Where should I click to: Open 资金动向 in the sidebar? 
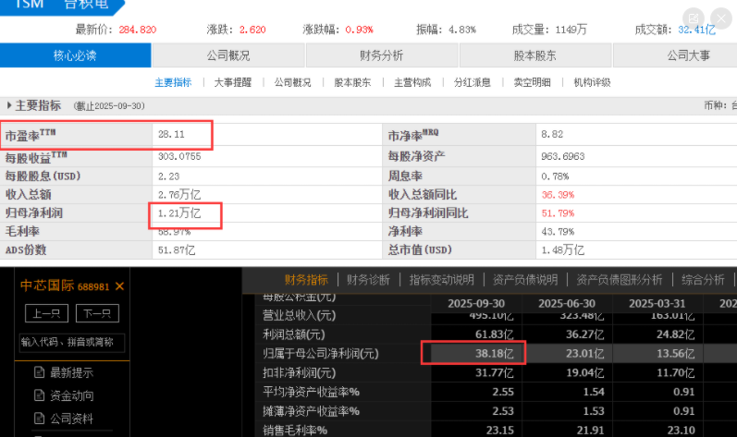71,395
